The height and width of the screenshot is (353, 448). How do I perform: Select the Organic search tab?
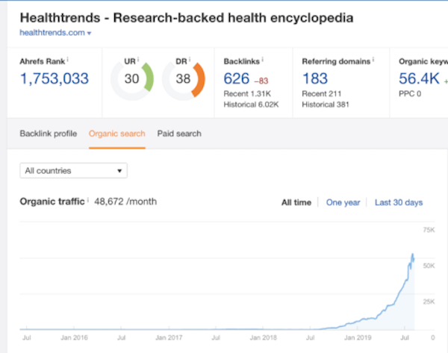[x=117, y=134]
